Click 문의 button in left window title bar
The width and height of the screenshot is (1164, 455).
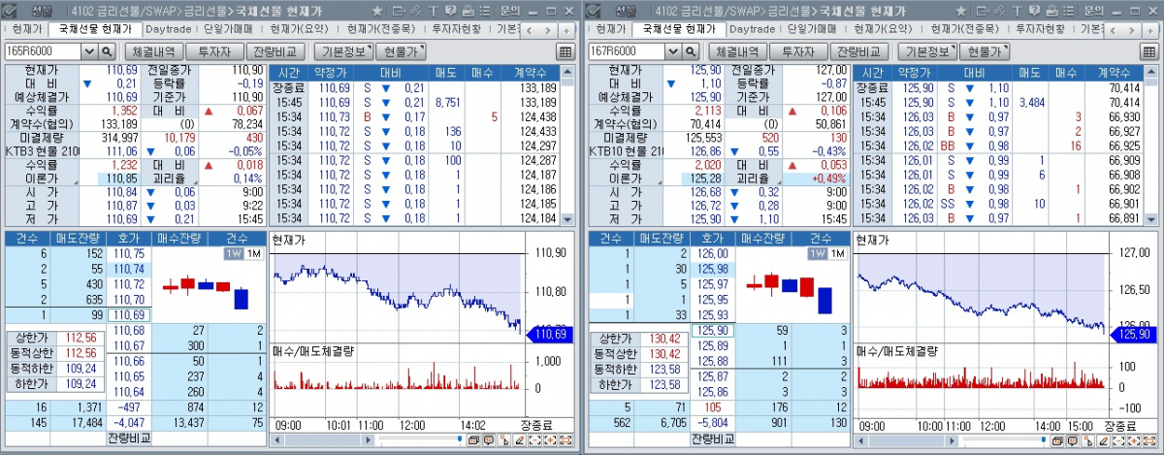click(510, 10)
